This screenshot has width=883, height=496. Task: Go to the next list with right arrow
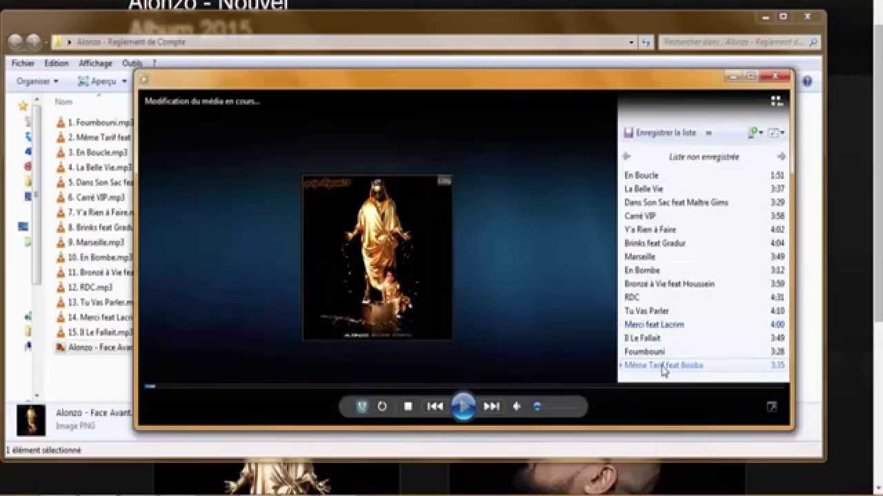point(781,156)
